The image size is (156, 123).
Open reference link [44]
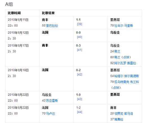coord(80,112)
